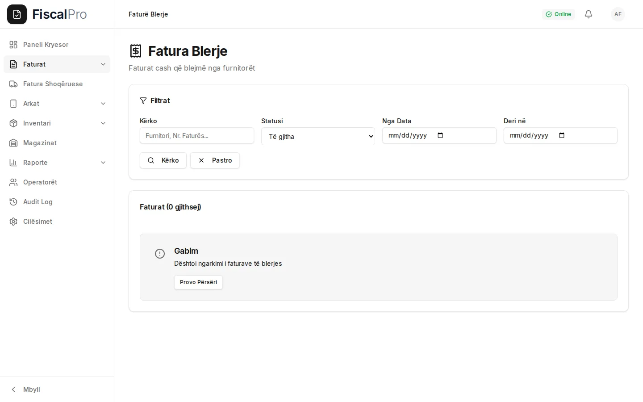
Task: Click the Faturat cash subtitle text
Action: coord(192,68)
